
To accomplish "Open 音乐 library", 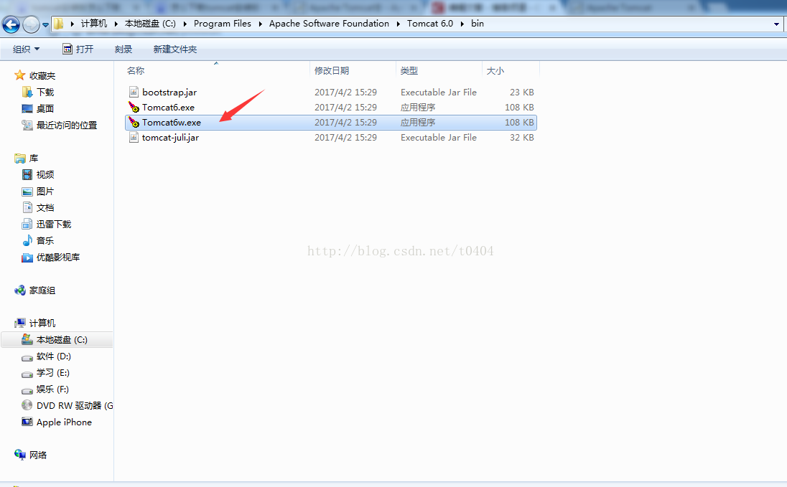I will [45, 241].
